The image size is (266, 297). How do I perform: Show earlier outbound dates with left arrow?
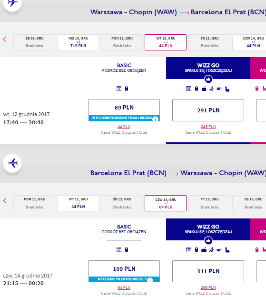pos(5,39)
